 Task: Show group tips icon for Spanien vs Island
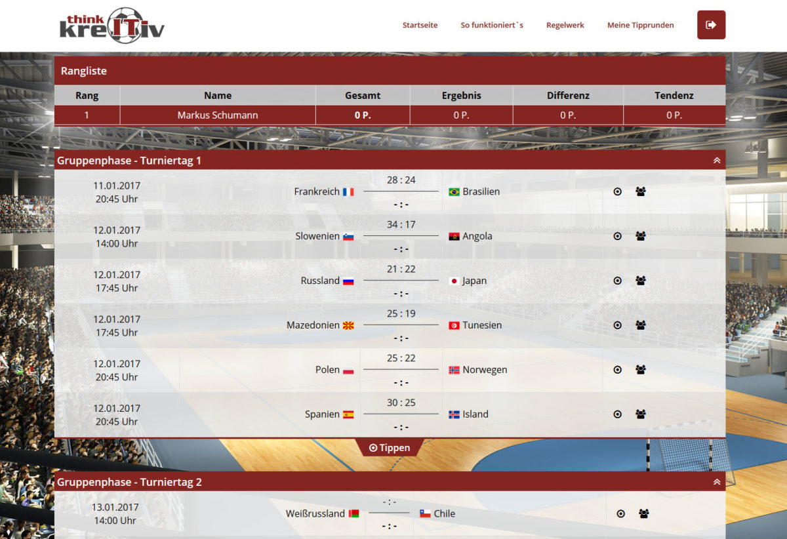[641, 414]
